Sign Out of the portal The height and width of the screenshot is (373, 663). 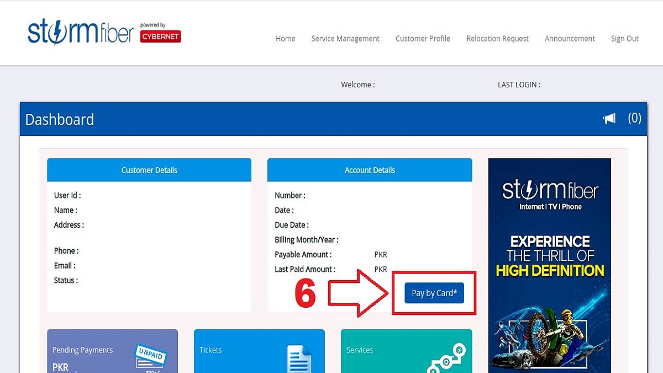[x=625, y=39]
